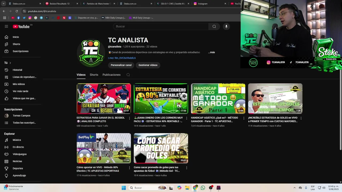342x192 pixels.
Task: Click the taskbar Buscar search box
Action: click(x=148, y=188)
